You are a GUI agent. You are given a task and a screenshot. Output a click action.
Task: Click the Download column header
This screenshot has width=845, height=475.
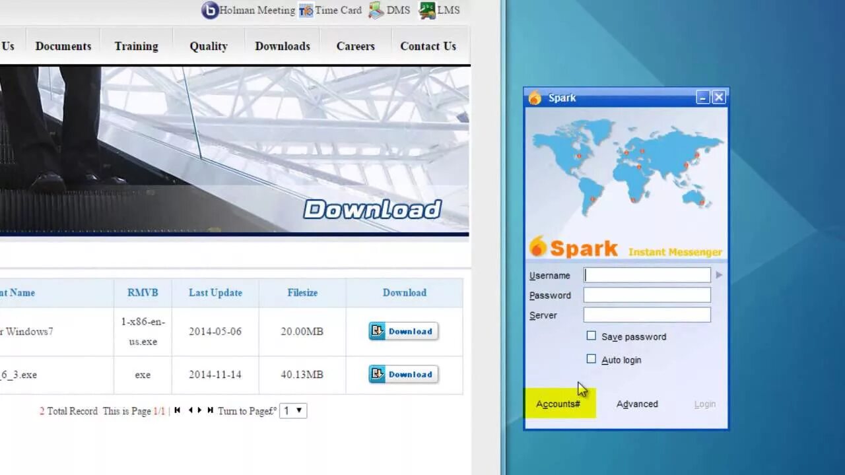pos(405,292)
